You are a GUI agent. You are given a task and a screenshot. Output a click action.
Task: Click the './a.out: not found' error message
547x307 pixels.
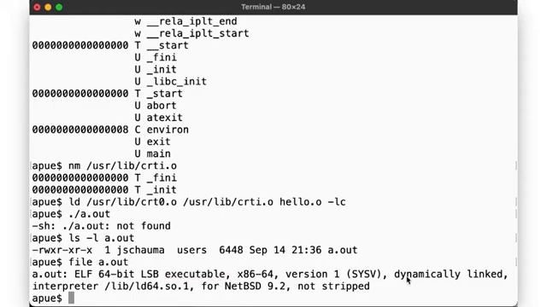[x=116, y=226]
